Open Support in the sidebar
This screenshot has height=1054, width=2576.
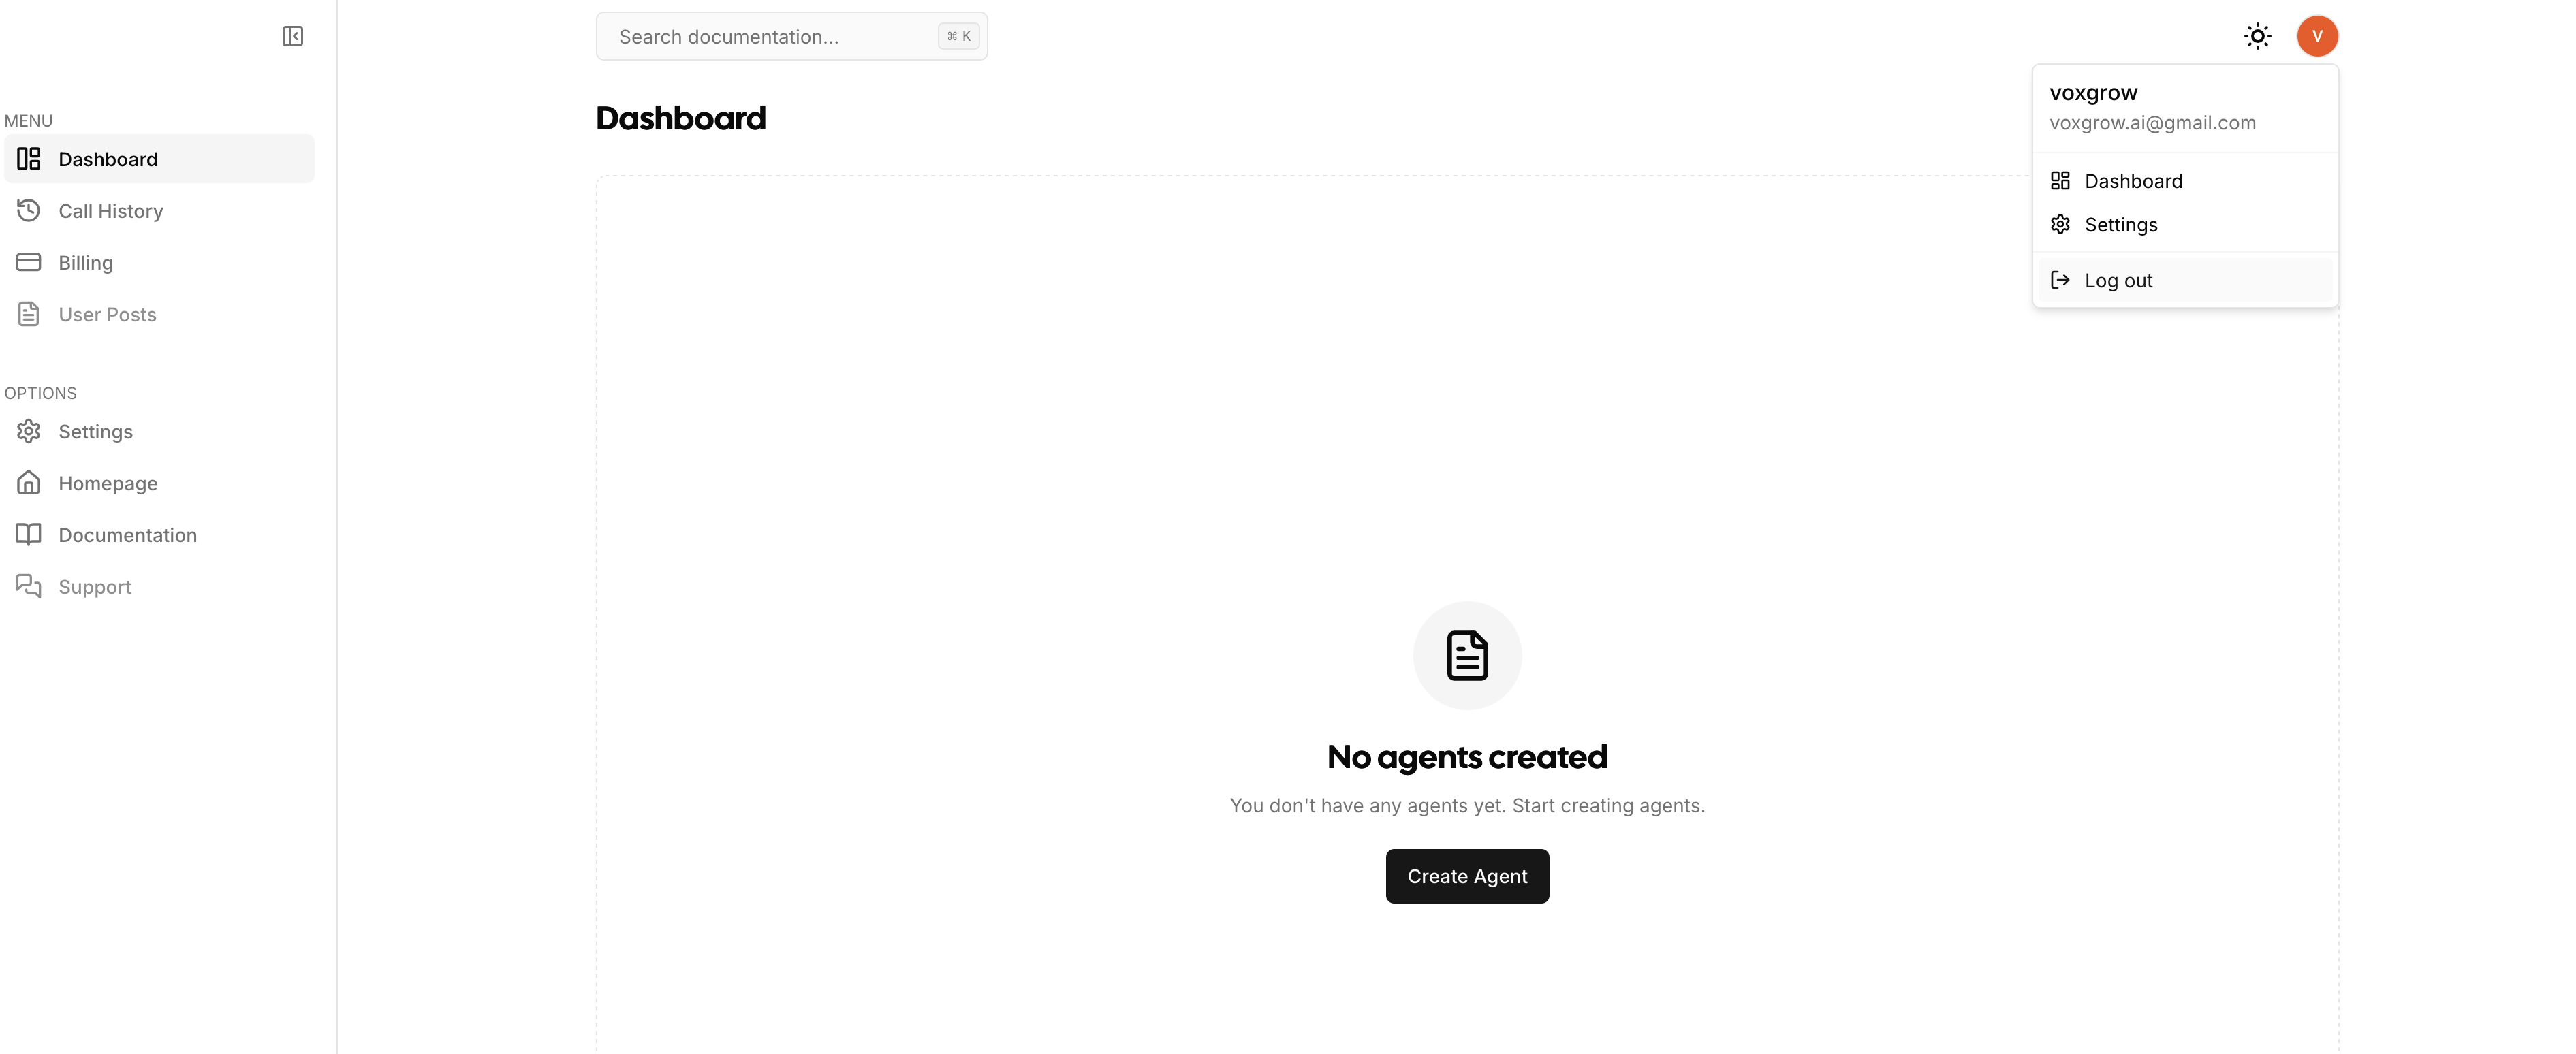(x=159, y=586)
